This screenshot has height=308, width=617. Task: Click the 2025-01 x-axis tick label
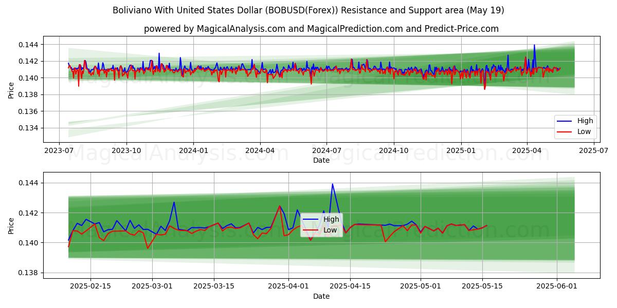tap(461, 150)
